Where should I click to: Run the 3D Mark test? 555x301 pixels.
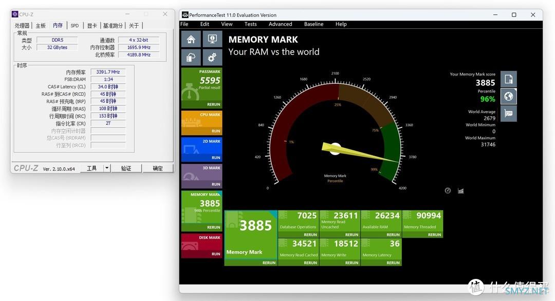click(x=216, y=184)
